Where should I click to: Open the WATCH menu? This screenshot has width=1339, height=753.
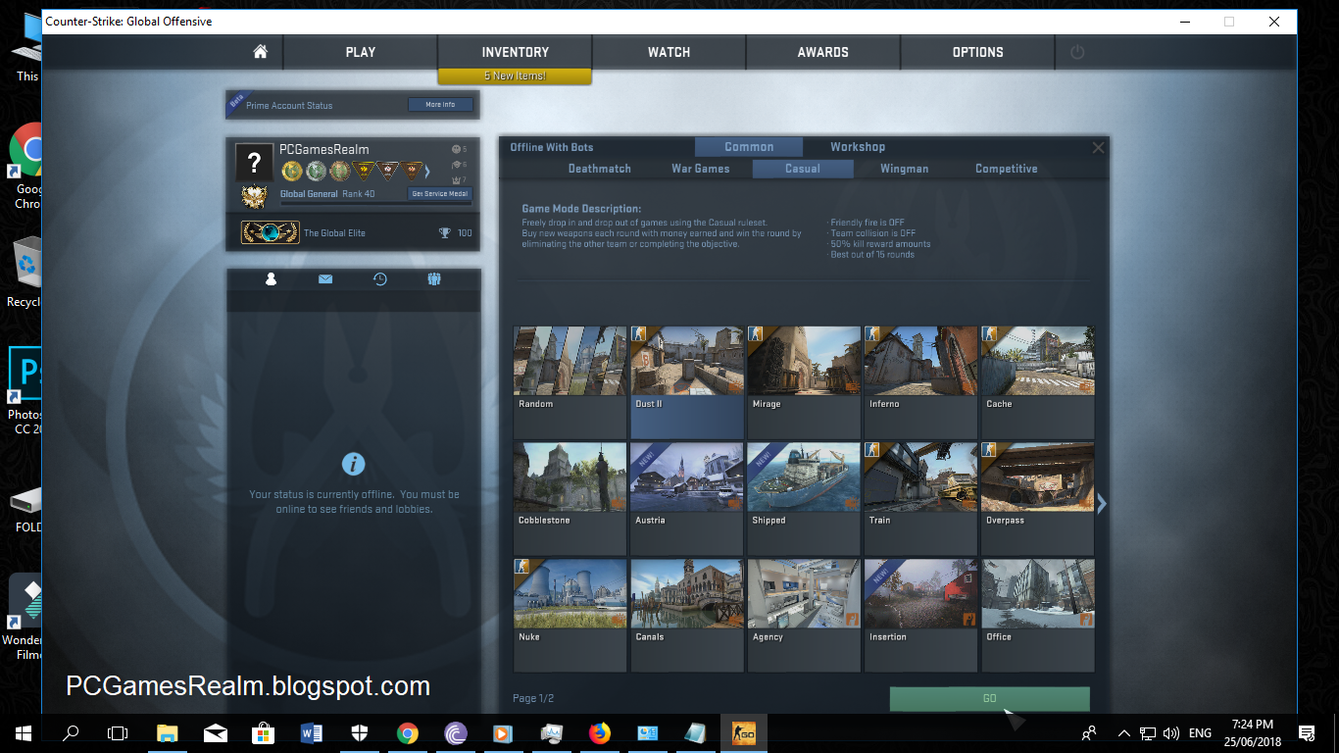pos(669,52)
